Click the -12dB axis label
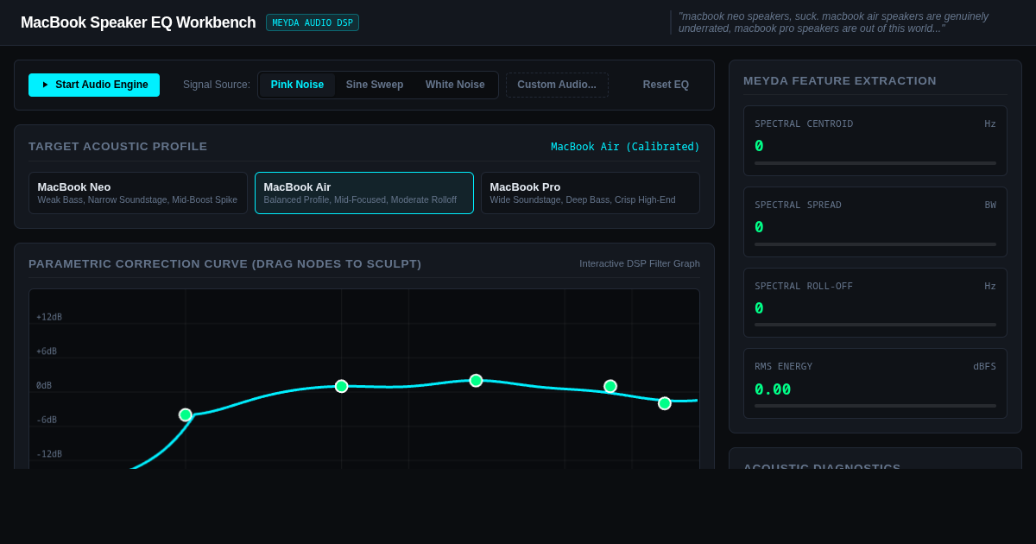The width and height of the screenshot is (1036, 544). pyautogui.click(x=49, y=454)
